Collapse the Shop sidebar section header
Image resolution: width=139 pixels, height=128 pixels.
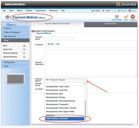15,40
